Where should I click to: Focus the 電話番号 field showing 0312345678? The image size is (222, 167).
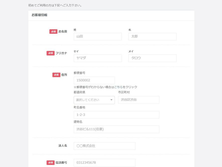click(x=104, y=162)
